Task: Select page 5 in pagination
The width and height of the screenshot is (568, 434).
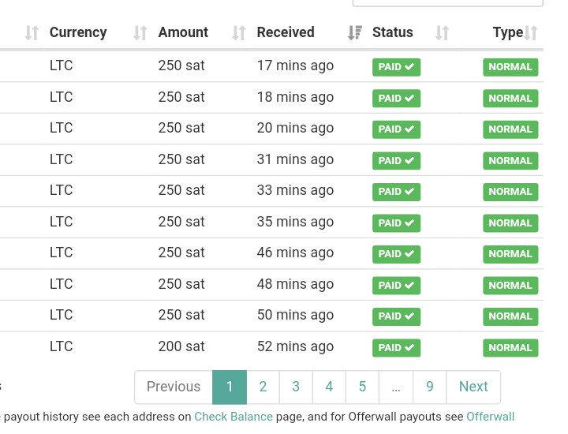Action: coord(362,387)
